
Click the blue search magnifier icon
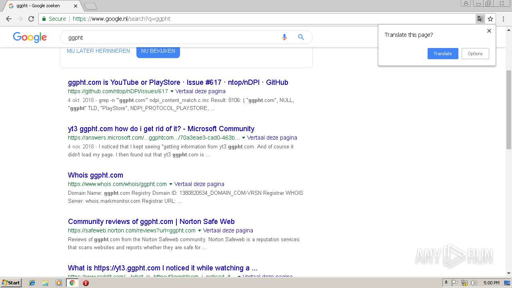coord(301,37)
